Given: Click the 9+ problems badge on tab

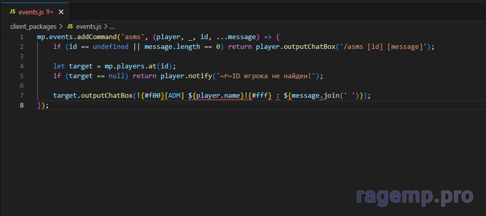Looking at the screenshot, I should click(x=49, y=11).
